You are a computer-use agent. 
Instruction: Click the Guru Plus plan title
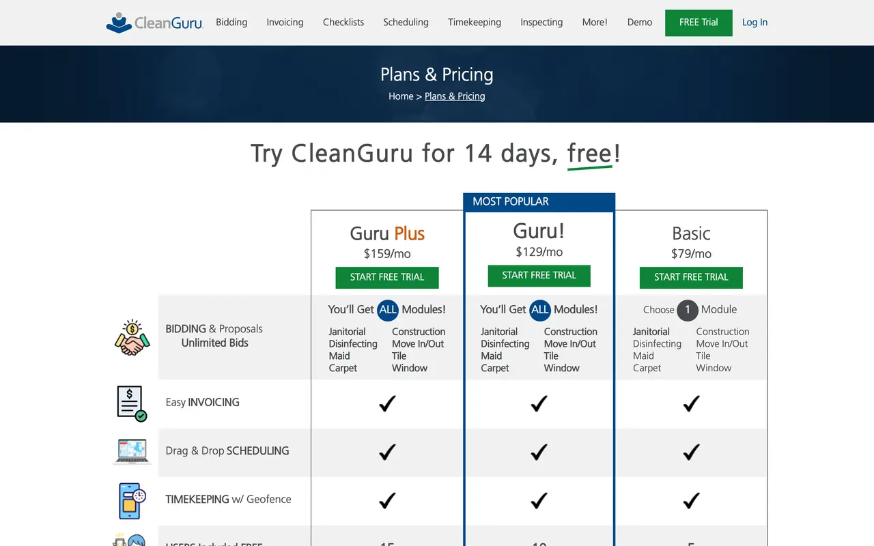(x=387, y=233)
